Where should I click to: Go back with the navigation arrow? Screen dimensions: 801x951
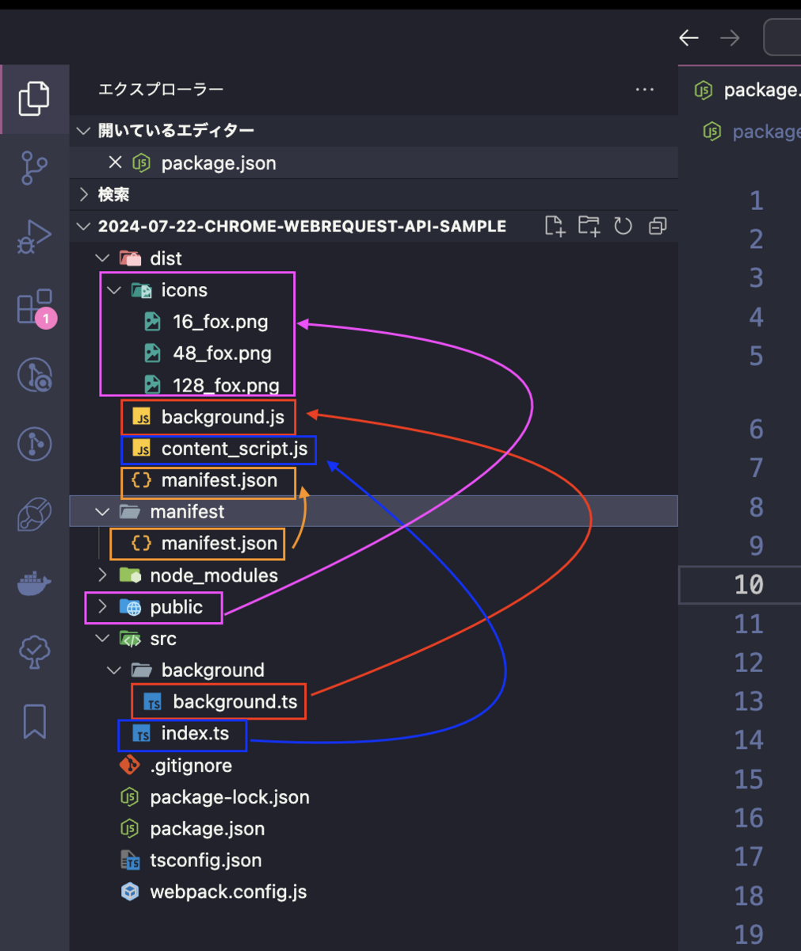coord(688,37)
